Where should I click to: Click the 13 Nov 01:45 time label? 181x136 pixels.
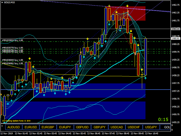[x=21, y=133]
